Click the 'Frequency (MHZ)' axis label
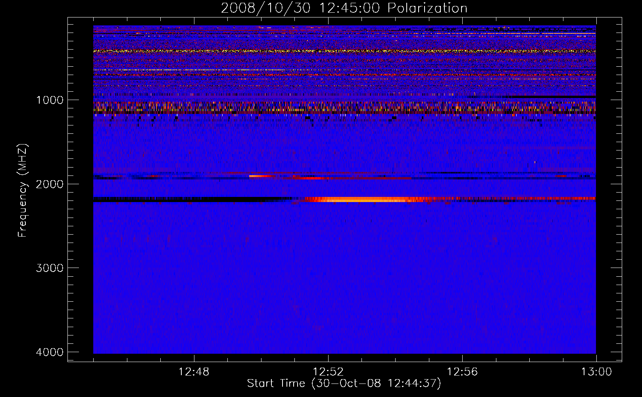Viewport: 642px width, 397px height. [x=23, y=191]
